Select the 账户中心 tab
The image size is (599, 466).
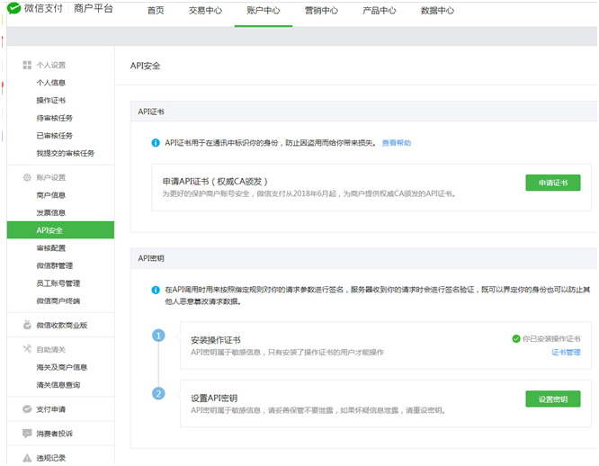(264, 10)
